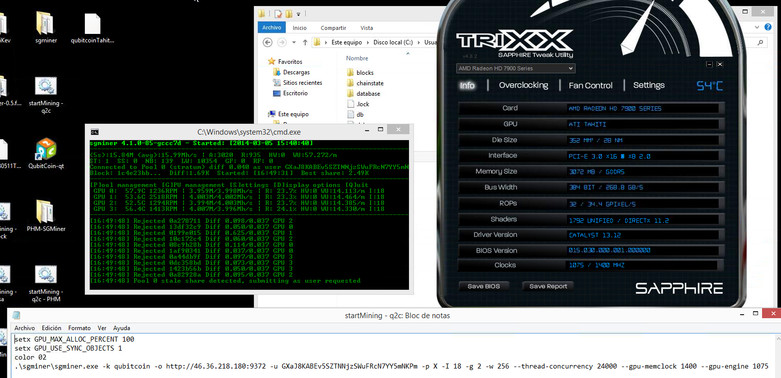Screen dimensions: 781x378
Task: Select the startMining - q2c batch file icon
Action: [x=46, y=86]
